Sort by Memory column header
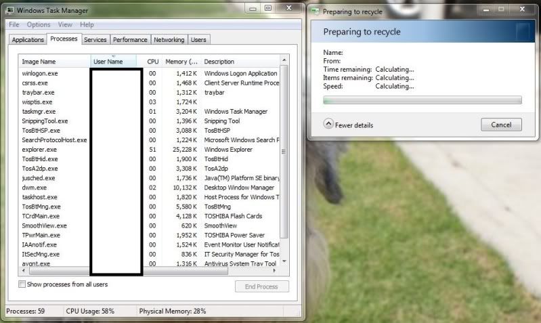The height and width of the screenshot is (323, 541). [181, 62]
